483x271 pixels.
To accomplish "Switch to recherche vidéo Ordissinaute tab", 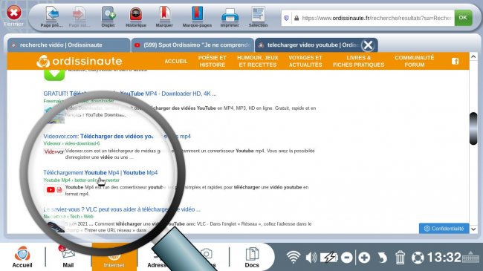I will coord(68,45).
